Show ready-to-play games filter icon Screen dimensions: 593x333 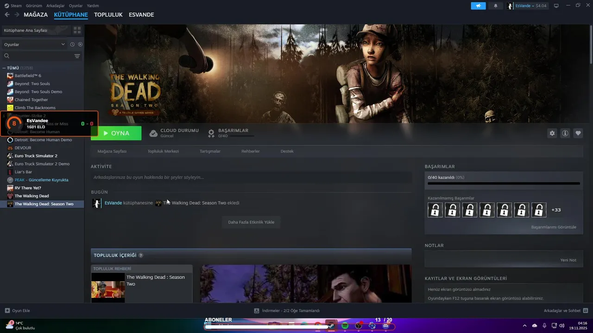point(80,44)
